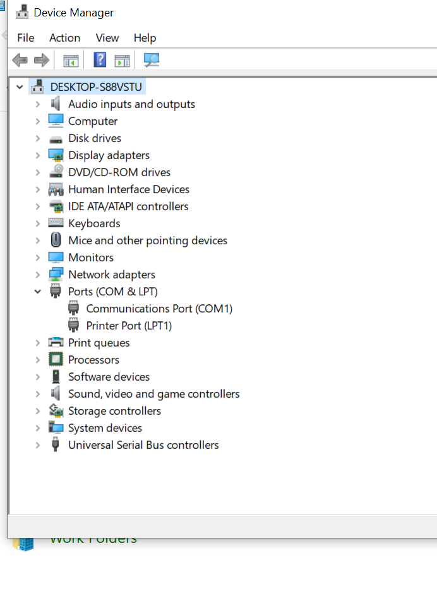Expand the Display adapters category
This screenshot has width=437, height=594.
tap(37, 155)
